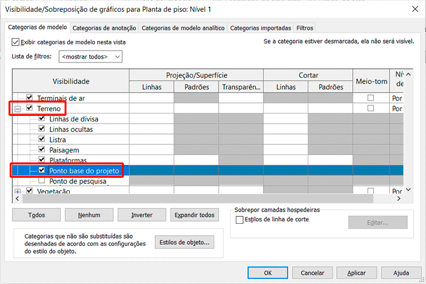The height and width of the screenshot is (284, 426).
Task: Open Estilos de objeto dialog
Action: [x=185, y=242]
